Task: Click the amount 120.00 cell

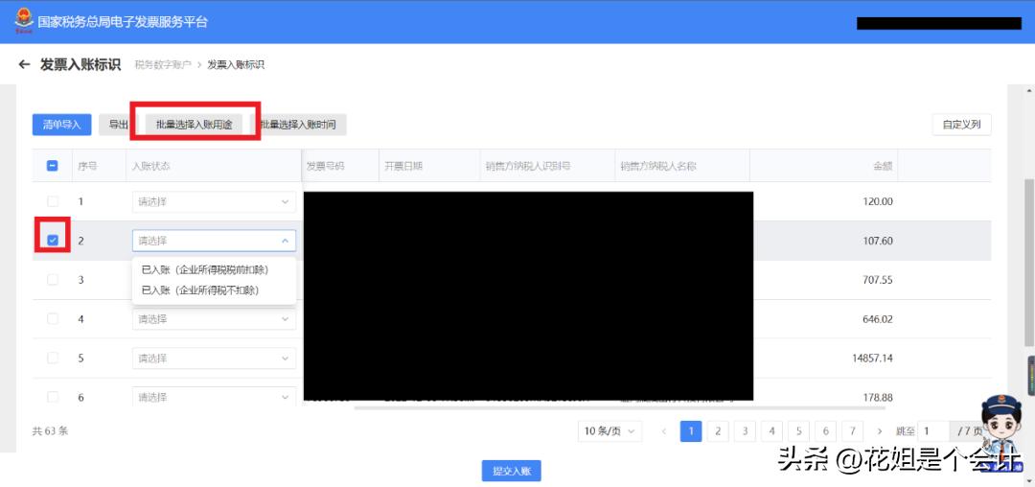Action: tap(877, 202)
